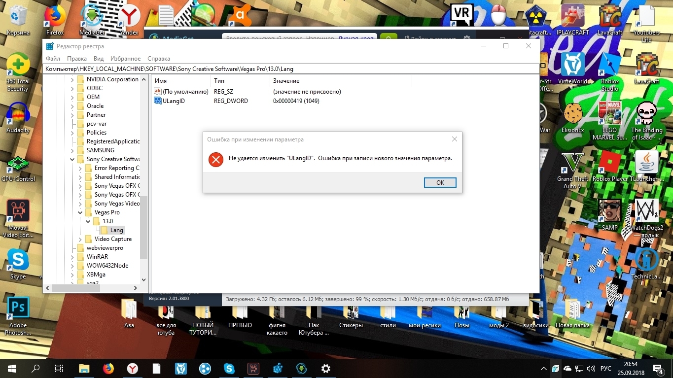673x378 pixels.
Task: Open Skype from the taskbar
Action: (x=229, y=369)
